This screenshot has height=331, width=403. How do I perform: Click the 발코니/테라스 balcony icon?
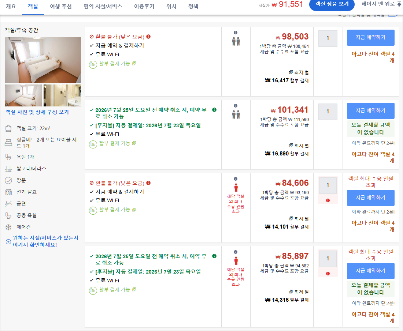tap(8, 169)
